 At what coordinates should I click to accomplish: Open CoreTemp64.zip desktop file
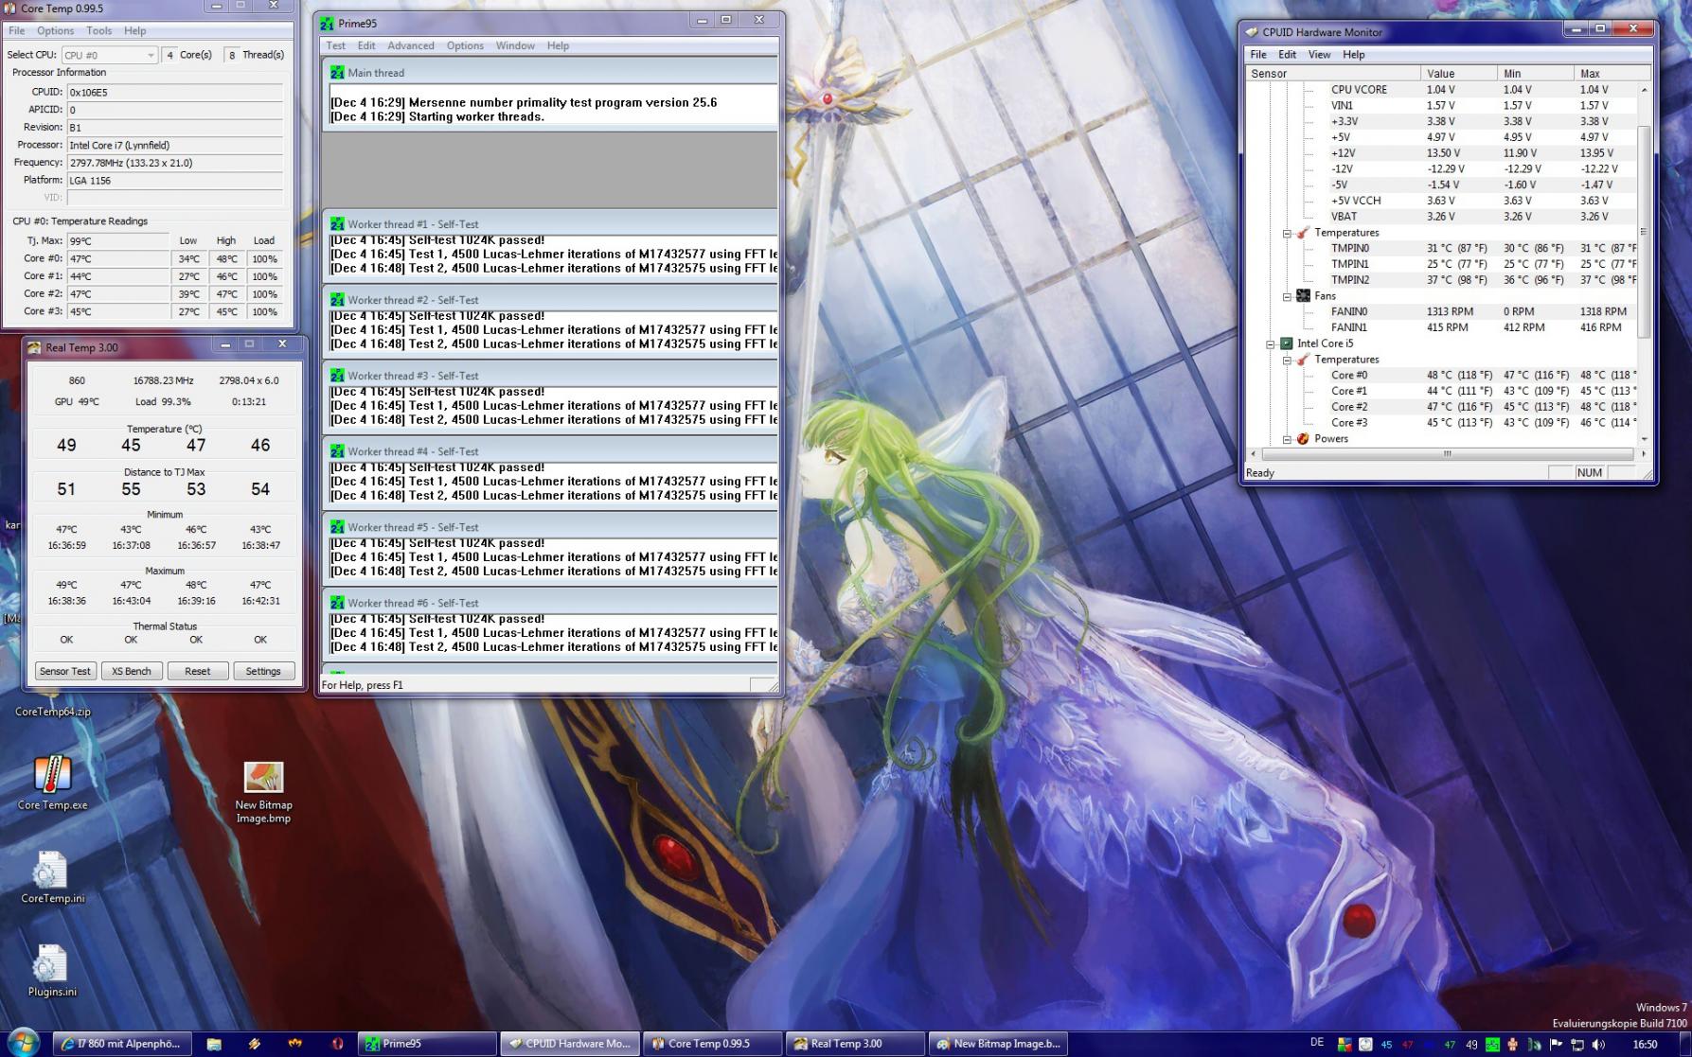coord(52,711)
